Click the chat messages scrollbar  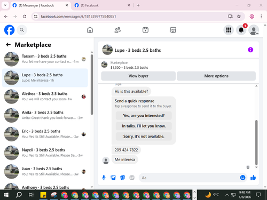tap(256, 142)
